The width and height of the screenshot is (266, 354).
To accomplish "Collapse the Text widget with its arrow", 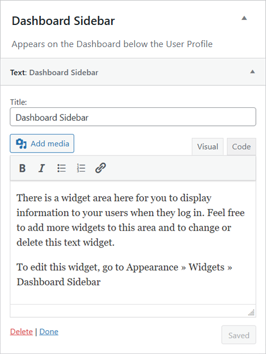I will point(252,72).
